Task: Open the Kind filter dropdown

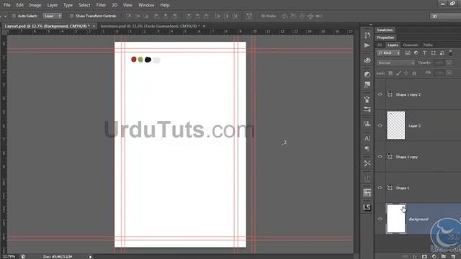Action: 389,53
